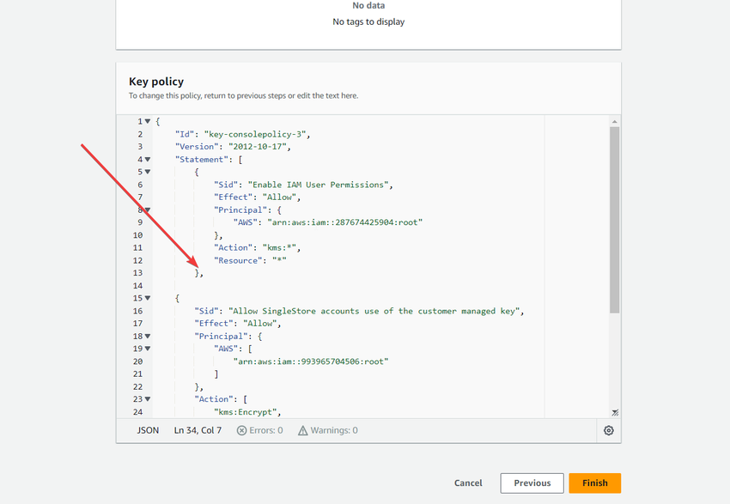Collapse the second statement block on line 15
This screenshot has width=730, height=504.
coord(147,298)
